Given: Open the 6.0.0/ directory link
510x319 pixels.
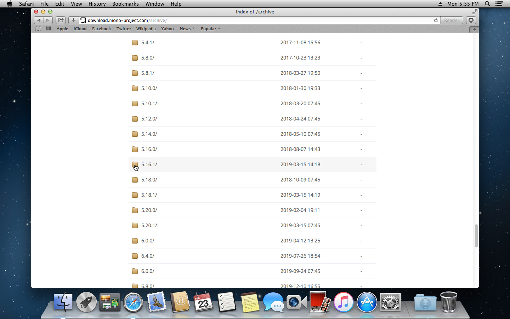Looking at the screenshot, I should pos(148,241).
